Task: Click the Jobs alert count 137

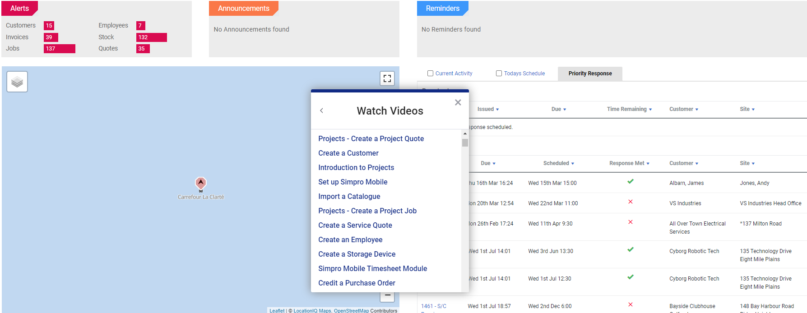Action: click(x=60, y=49)
